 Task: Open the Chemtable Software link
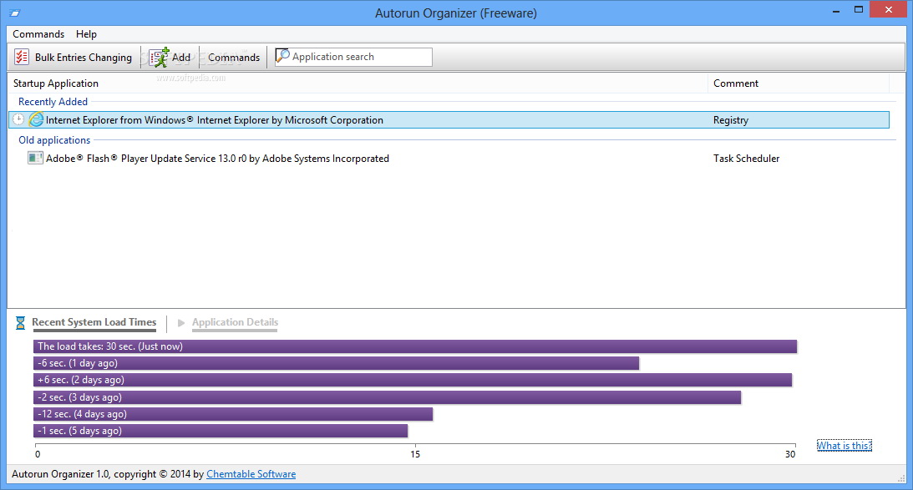point(251,474)
